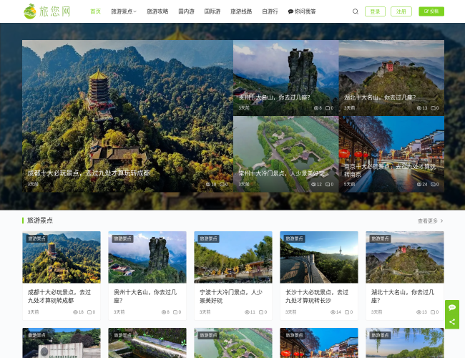Click views eye icon on 湖北十大名山 banner
The width and height of the screenshot is (465, 358).
[x=419, y=108]
